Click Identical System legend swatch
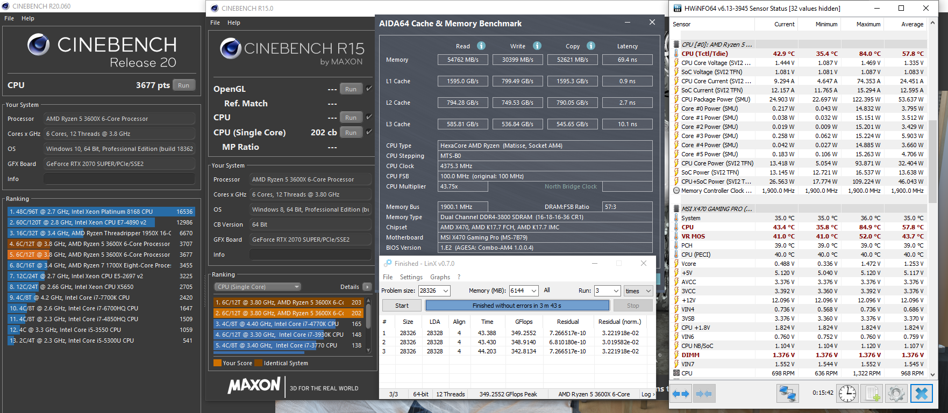Viewport: 948px width, 413px height. 259,363
